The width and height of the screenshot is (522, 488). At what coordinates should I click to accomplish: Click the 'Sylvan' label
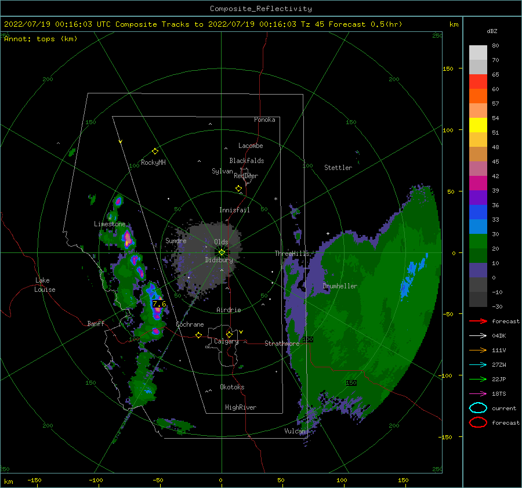pyautogui.click(x=222, y=171)
